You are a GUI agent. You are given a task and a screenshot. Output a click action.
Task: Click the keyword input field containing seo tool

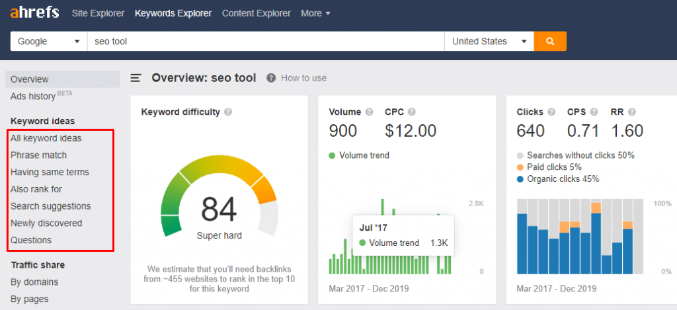(x=266, y=42)
